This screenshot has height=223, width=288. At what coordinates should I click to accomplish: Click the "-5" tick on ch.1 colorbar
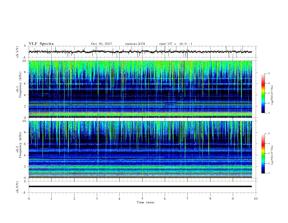click(268, 93)
